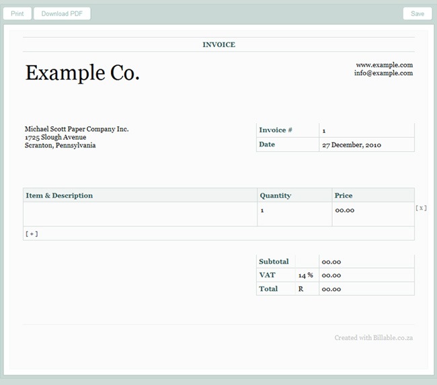
Task: Click the invoice number value field
Action: pos(366,130)
